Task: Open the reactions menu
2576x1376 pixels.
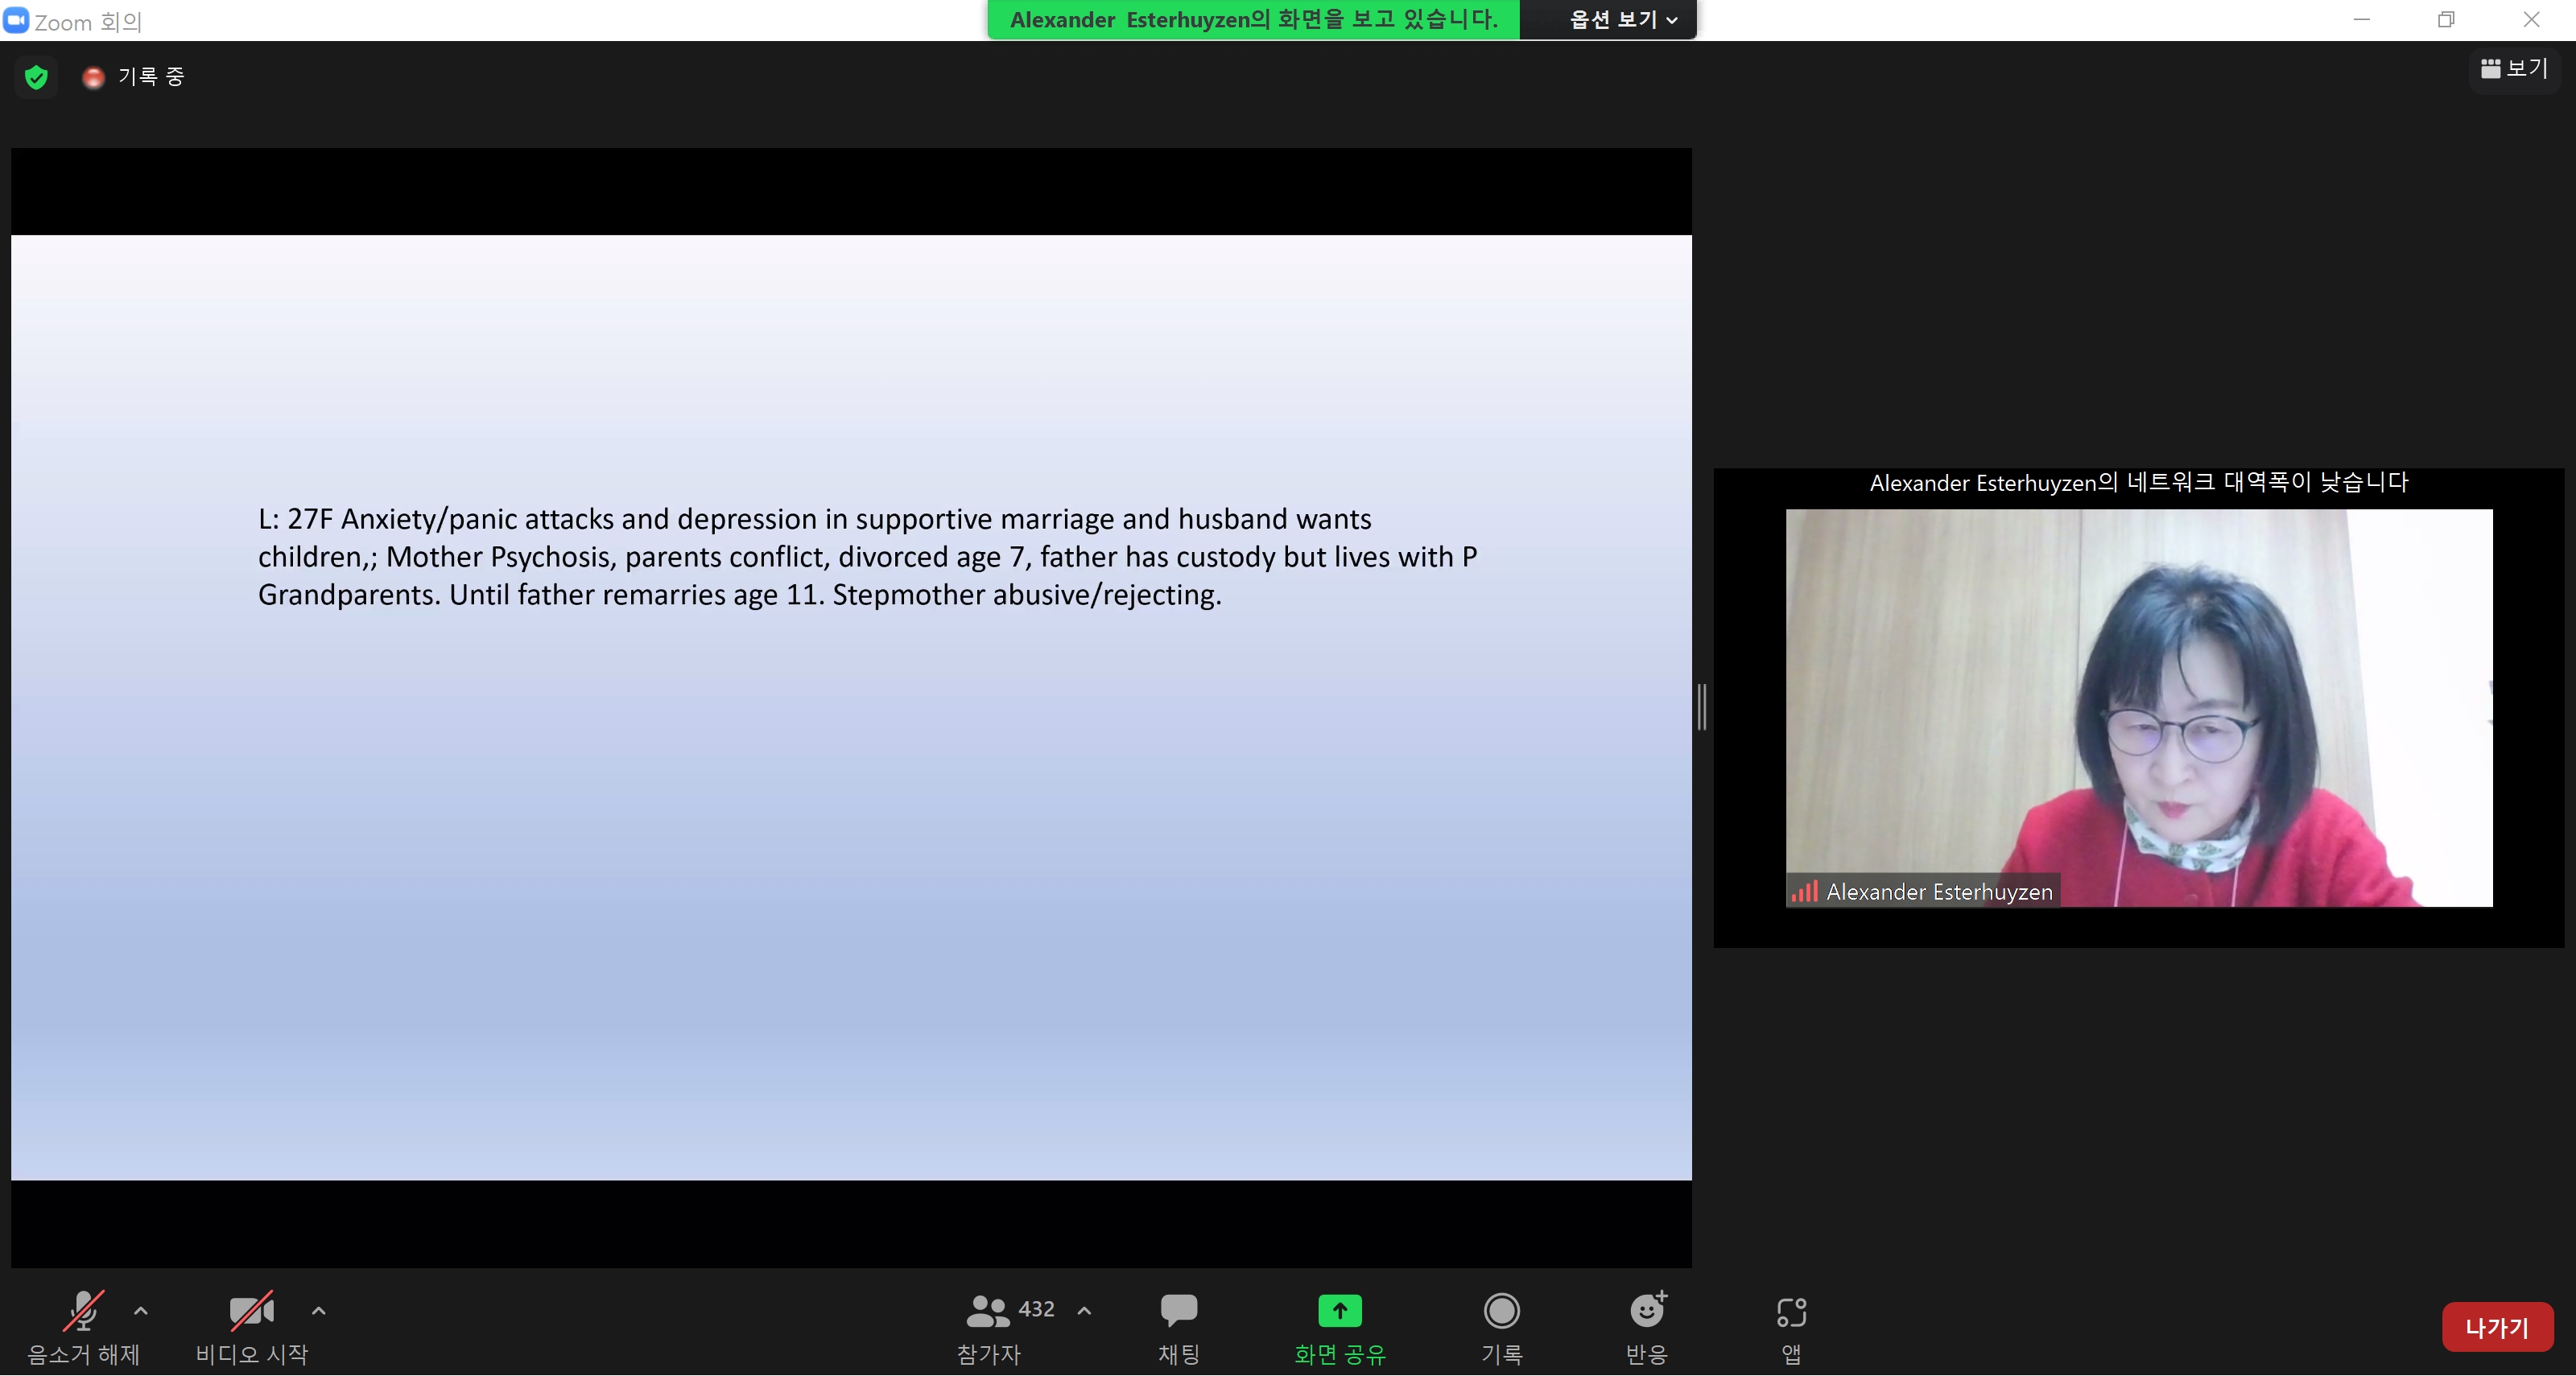Action: (1647, 1328)
